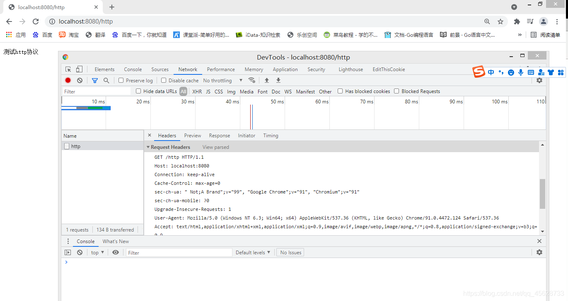Screen dimensions: 568x301
Task: Filter requests by XHR
Action: tap(197, 91)
